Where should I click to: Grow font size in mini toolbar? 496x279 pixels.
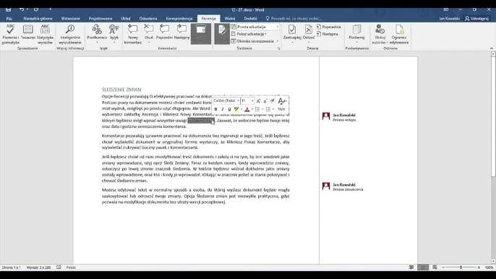[x=258, y=101]
